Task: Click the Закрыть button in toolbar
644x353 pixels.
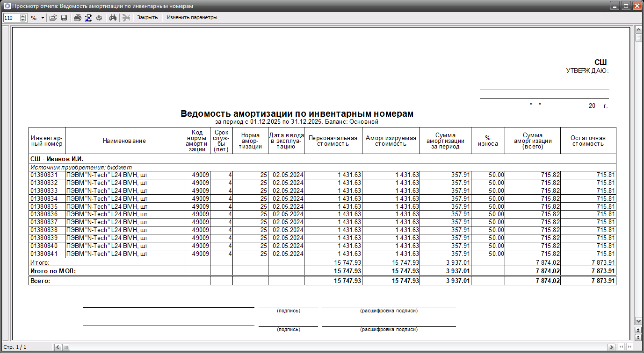Action: coord(147,18)
